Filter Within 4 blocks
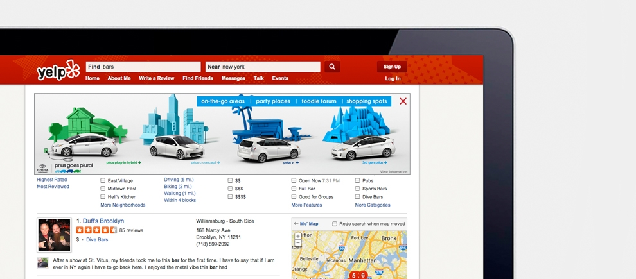The width and height of the screenshot is (636, 279). (180, 201)
